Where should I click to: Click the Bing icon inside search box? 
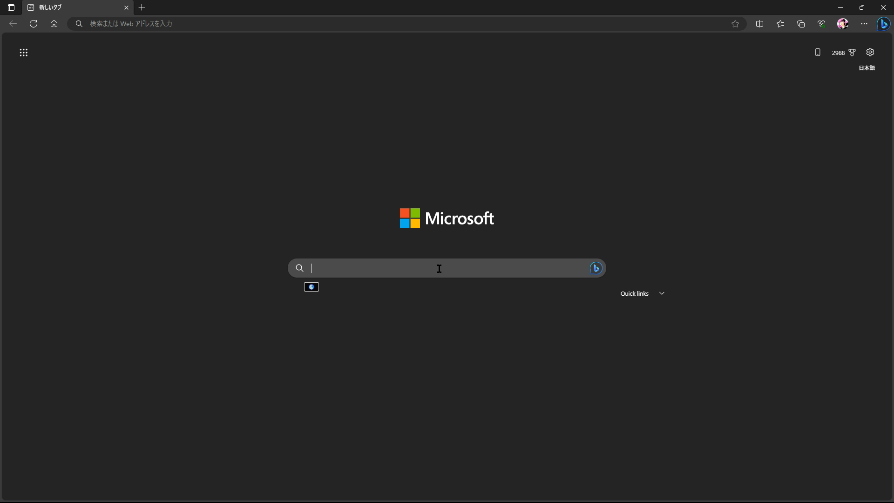coord(596,268)
